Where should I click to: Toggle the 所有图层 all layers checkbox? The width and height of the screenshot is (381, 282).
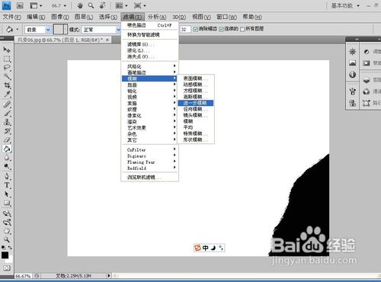pyautogui.click(x=242, y=29)
